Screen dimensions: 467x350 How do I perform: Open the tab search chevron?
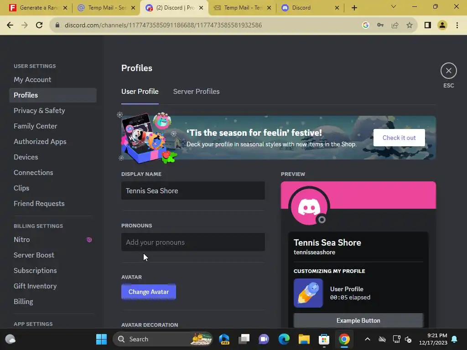tap(394, 6)
